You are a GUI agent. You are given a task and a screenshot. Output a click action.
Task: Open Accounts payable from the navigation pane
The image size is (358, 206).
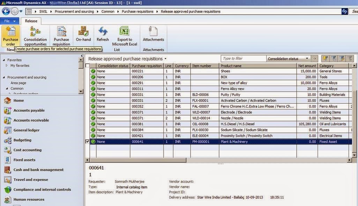31,110
